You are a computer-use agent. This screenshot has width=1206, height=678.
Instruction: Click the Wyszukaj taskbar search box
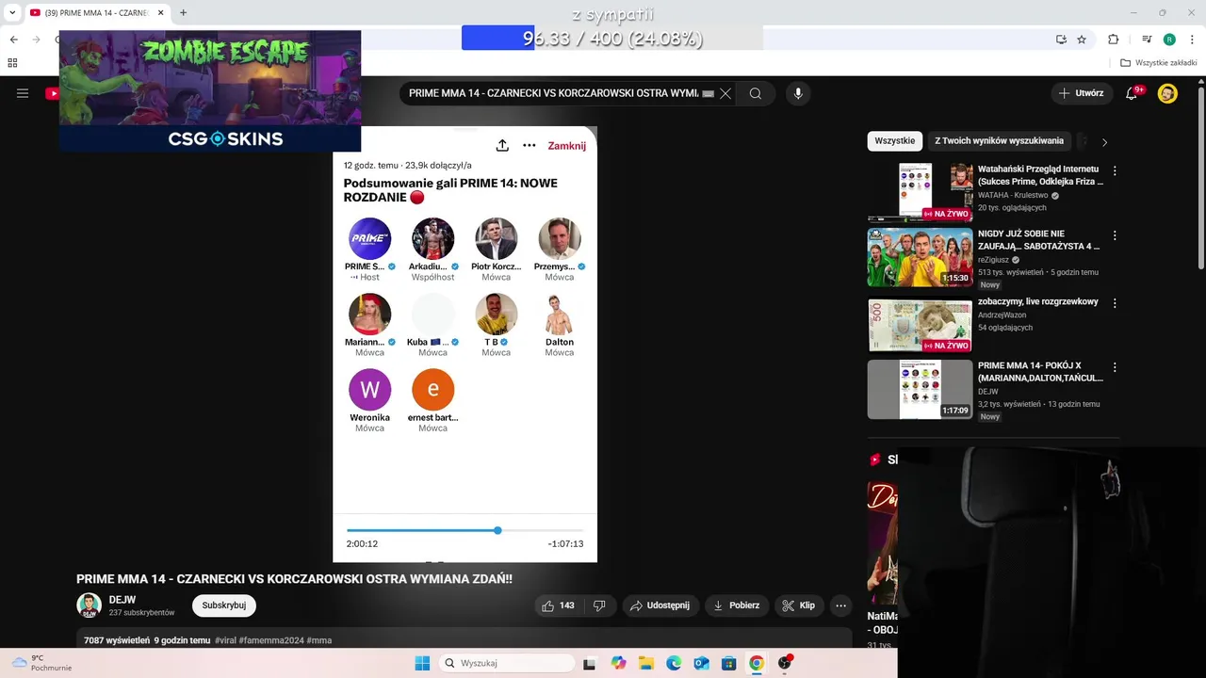pos(507,663)
